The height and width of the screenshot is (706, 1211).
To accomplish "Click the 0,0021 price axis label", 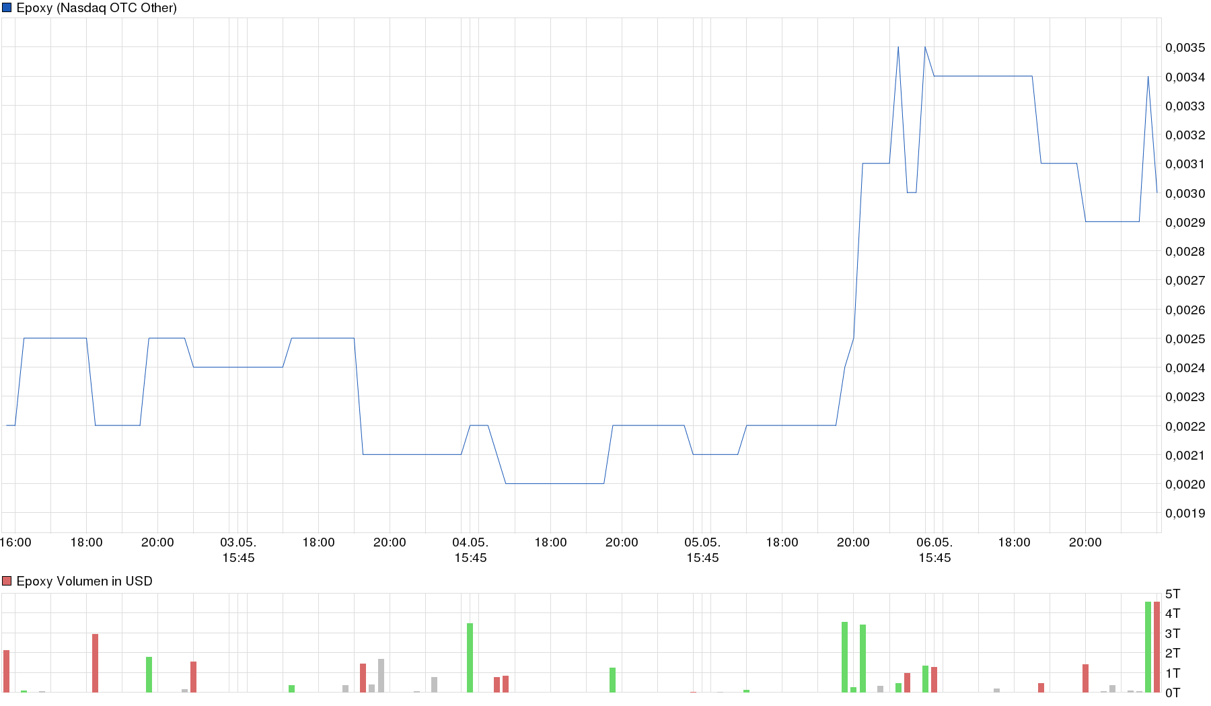I will (x=1185, y=455).
